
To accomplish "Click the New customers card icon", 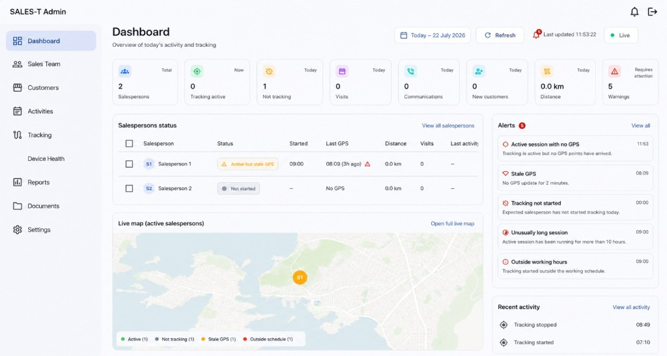I will pyautogui.click(x=479, y=72).
